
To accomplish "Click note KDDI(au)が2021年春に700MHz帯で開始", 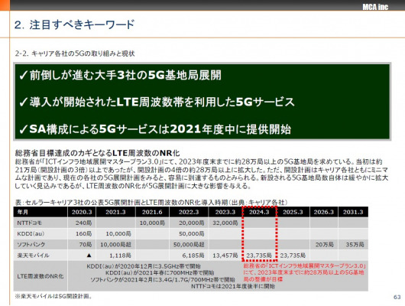I will [x=160, y=272].
